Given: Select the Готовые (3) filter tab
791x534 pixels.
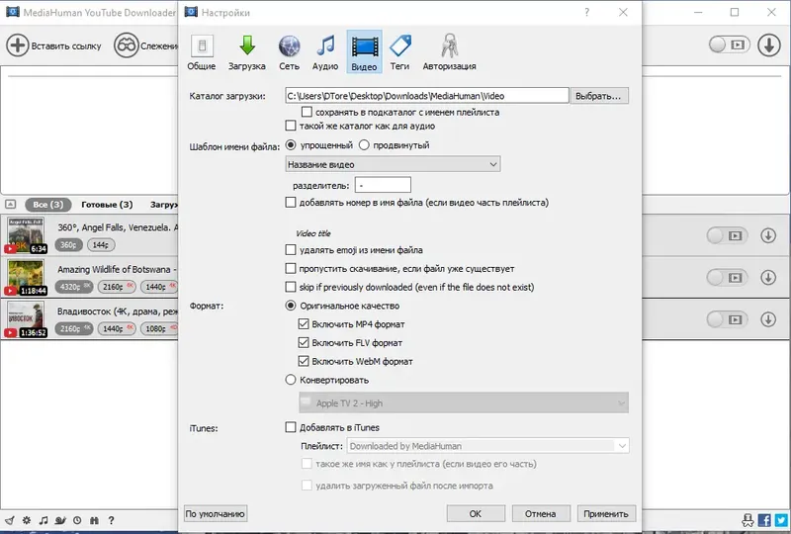Looking at the screenshot, I should point(107,205).
